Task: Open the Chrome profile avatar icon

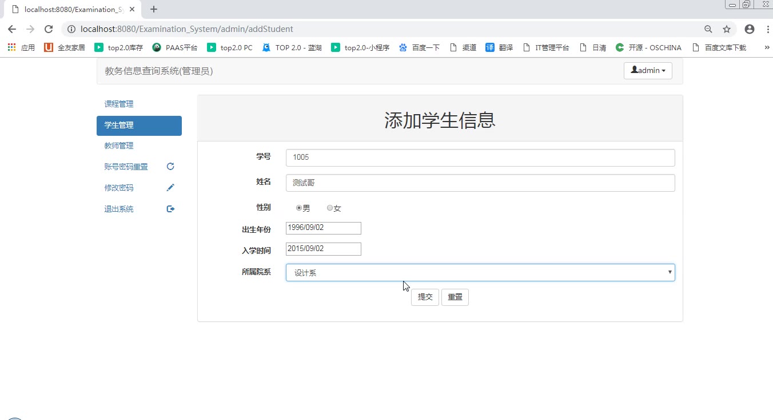Action: [749, 29]
